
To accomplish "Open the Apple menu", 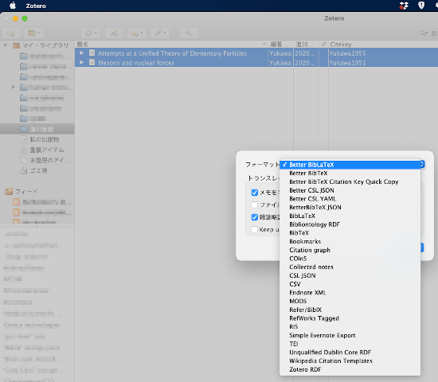I will pyautogui.click(x=13, y=6).
